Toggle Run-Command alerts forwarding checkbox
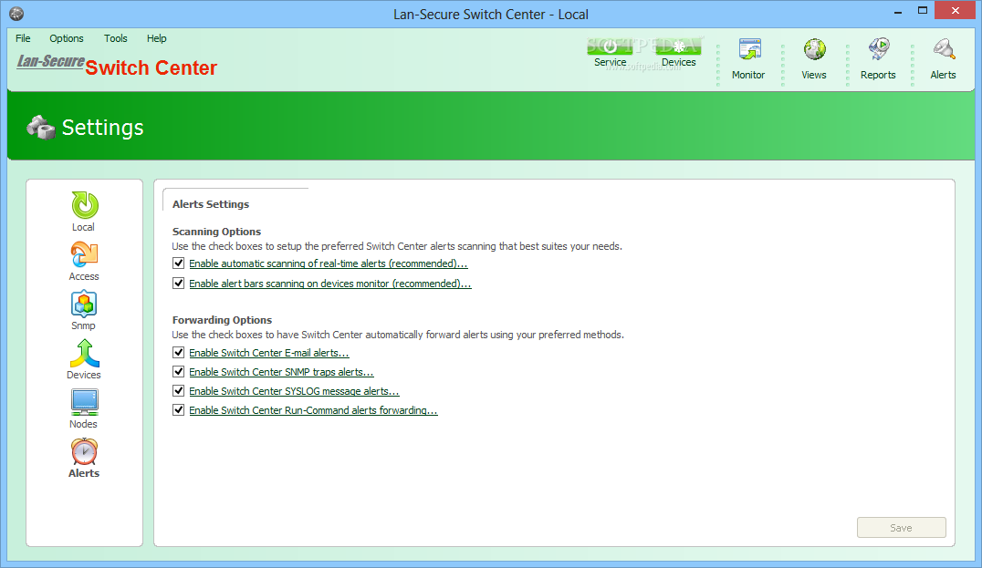 click(179, 410)
